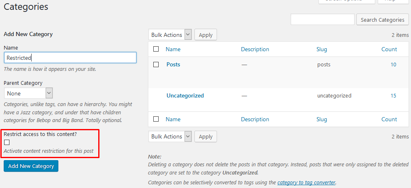Image resolution: width=411 pixels, height=188 pixels.
Task: Sort by Count column in table footer
Action: pyautogui.click(x=389, y=119)
